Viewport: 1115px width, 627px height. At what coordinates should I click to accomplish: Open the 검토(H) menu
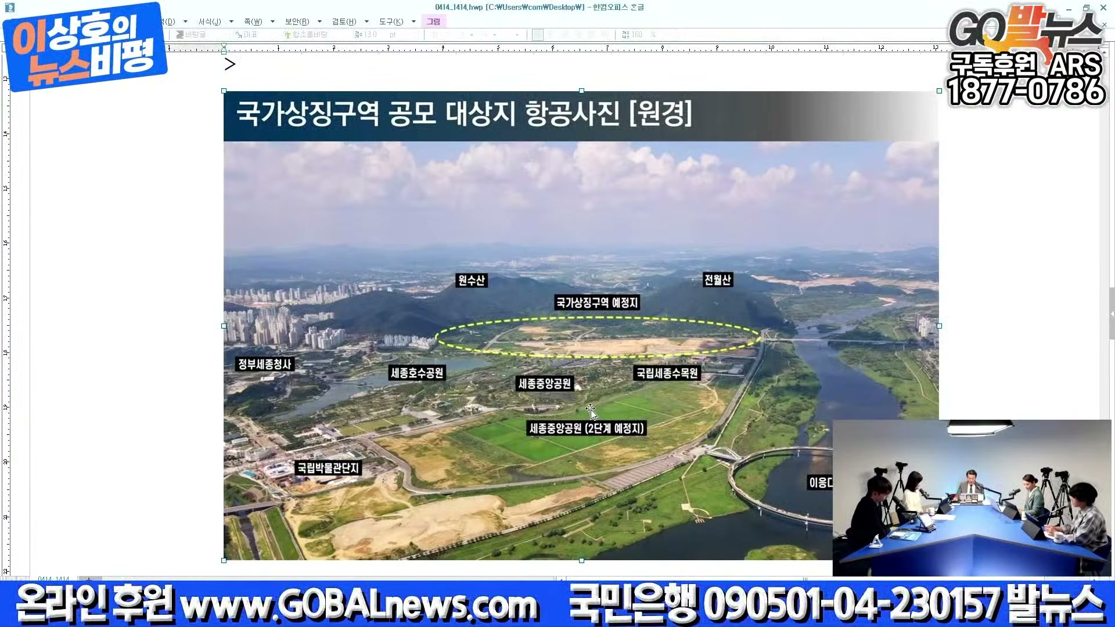(344, 21)
